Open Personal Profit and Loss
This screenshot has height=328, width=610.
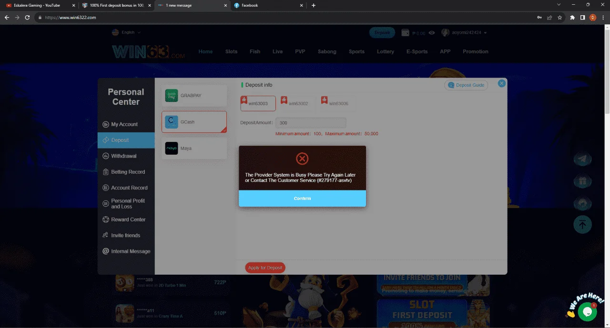[x=126, y=204]
